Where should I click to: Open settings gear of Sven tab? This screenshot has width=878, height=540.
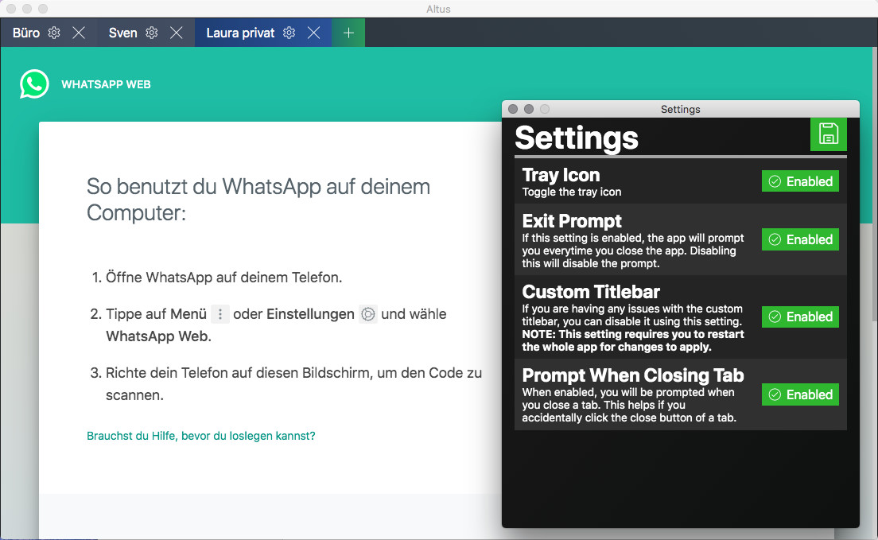point(152,33)
